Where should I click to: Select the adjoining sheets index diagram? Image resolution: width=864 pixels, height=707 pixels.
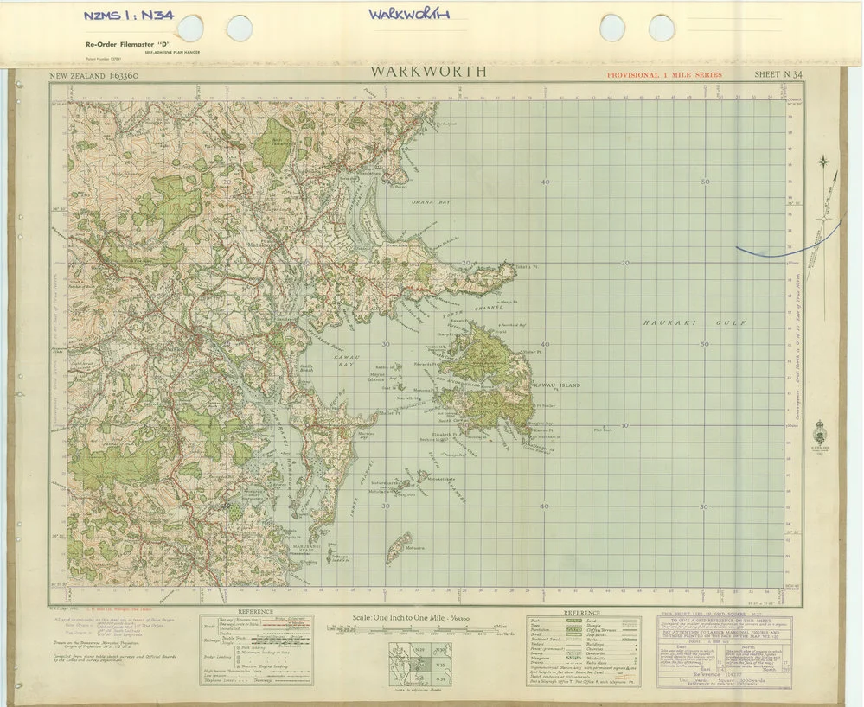418,664
